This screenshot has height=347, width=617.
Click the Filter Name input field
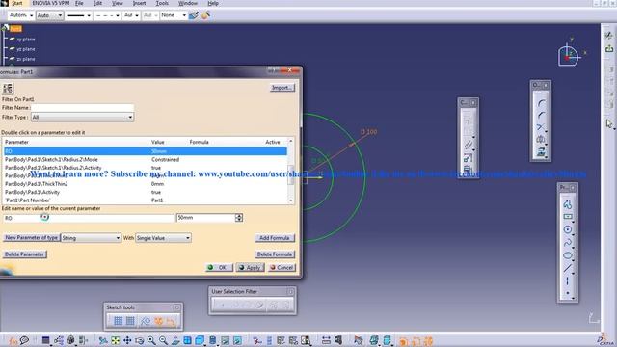(x=83, y=107)
